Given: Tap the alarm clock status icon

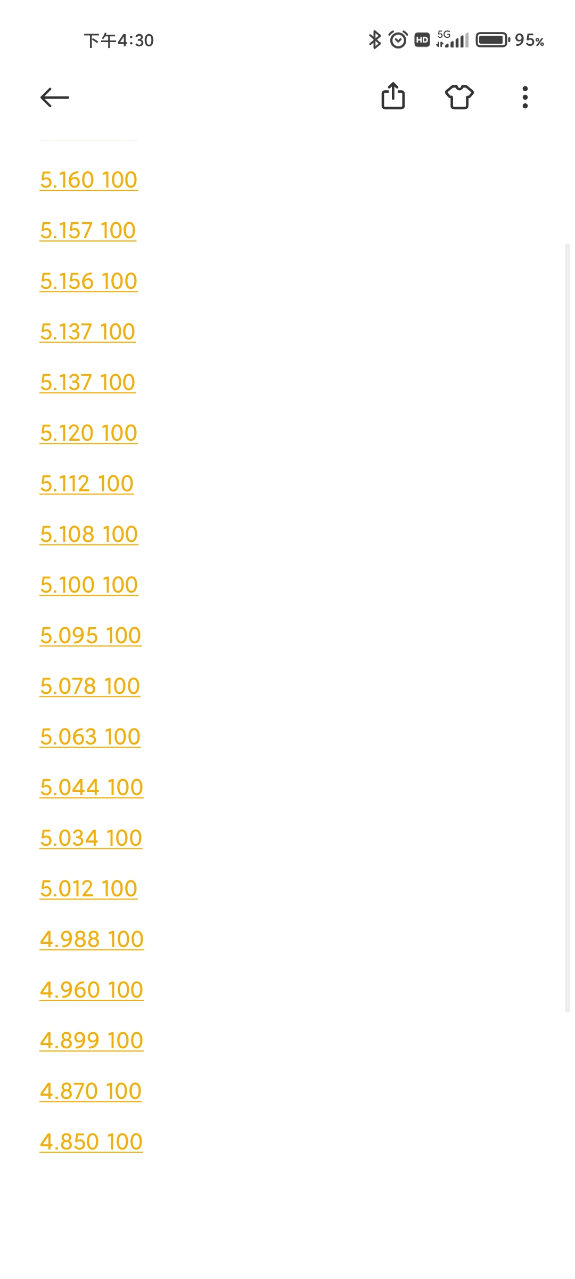Looking at the screenshot, I should point(398,40).
